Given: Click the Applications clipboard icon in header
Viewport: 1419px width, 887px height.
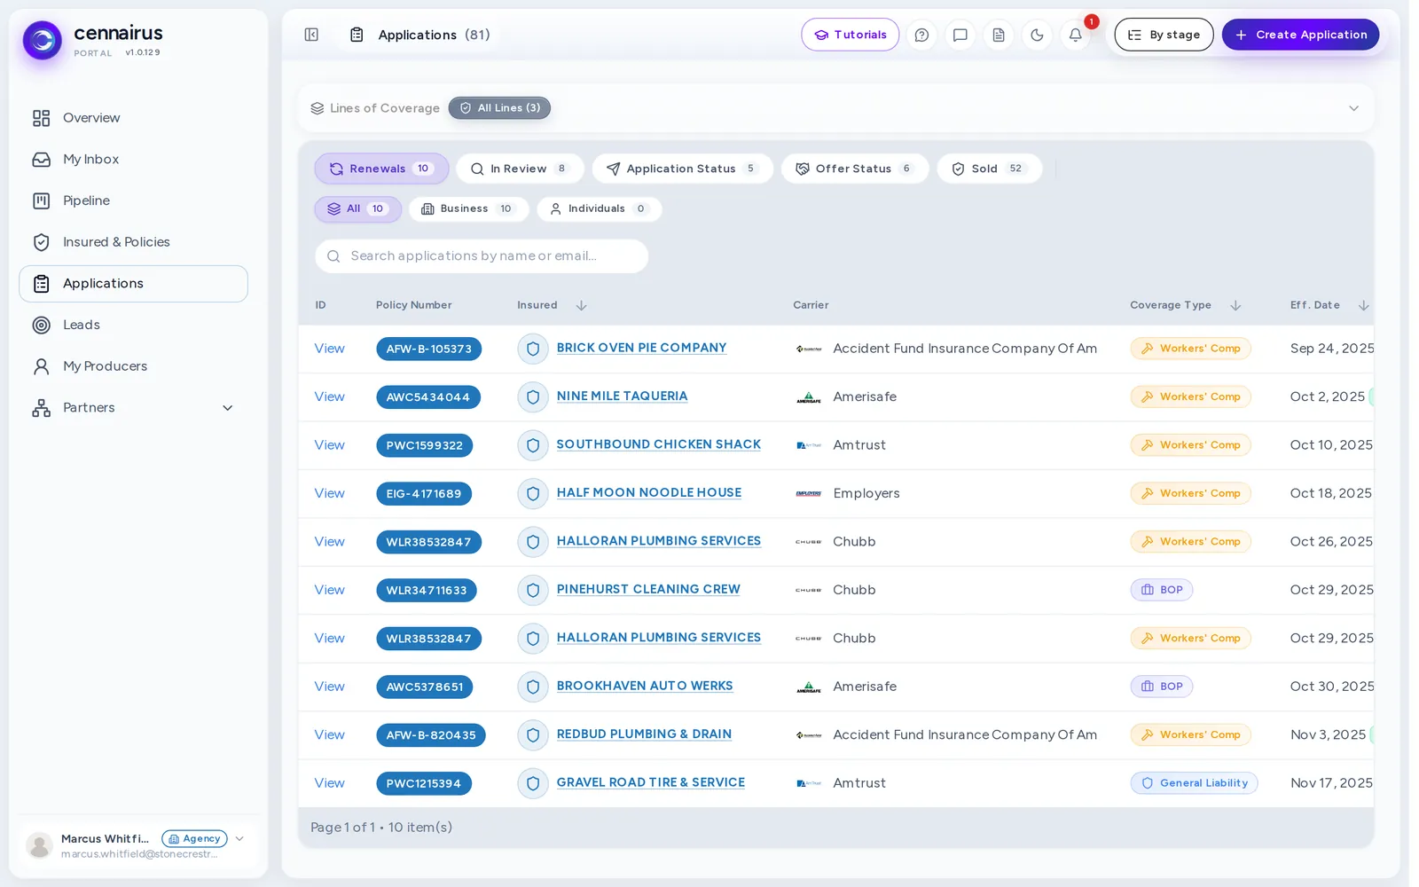Looking at the screenshot, I should pos(357,35).
